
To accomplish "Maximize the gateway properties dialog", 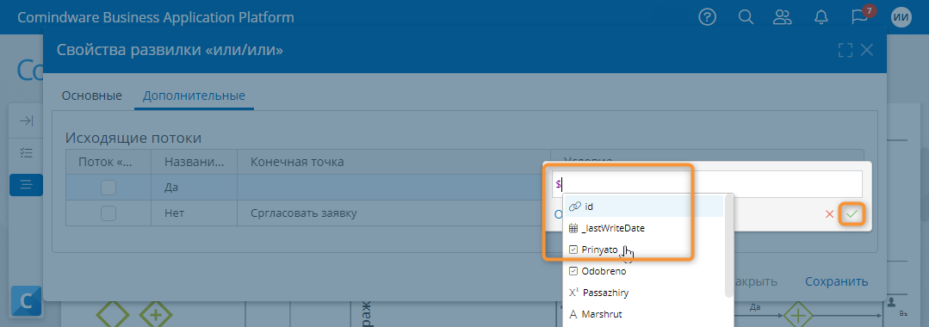I will [x=845, y=50].
